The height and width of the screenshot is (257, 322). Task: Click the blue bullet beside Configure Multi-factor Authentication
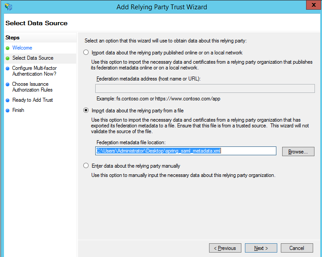coord(8,69)
